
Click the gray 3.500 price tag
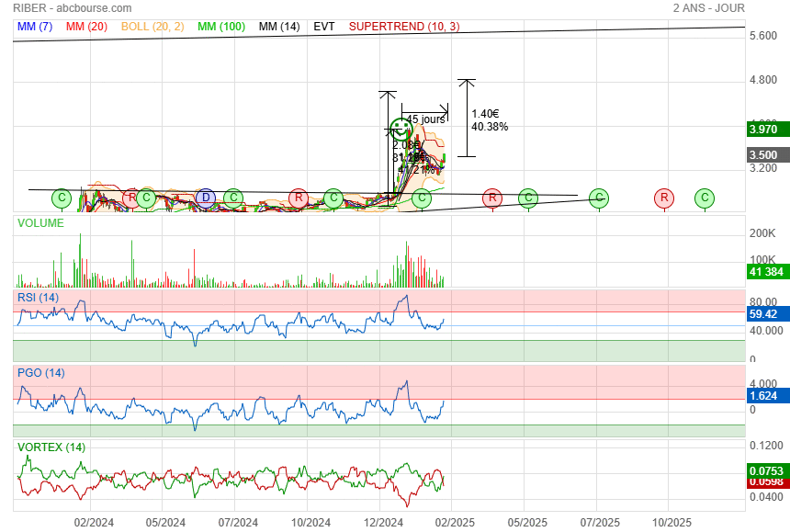tap(768, 154)
